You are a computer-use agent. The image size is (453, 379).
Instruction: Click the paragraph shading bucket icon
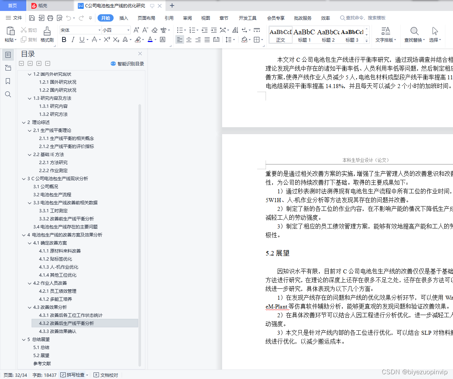(244, 39)
